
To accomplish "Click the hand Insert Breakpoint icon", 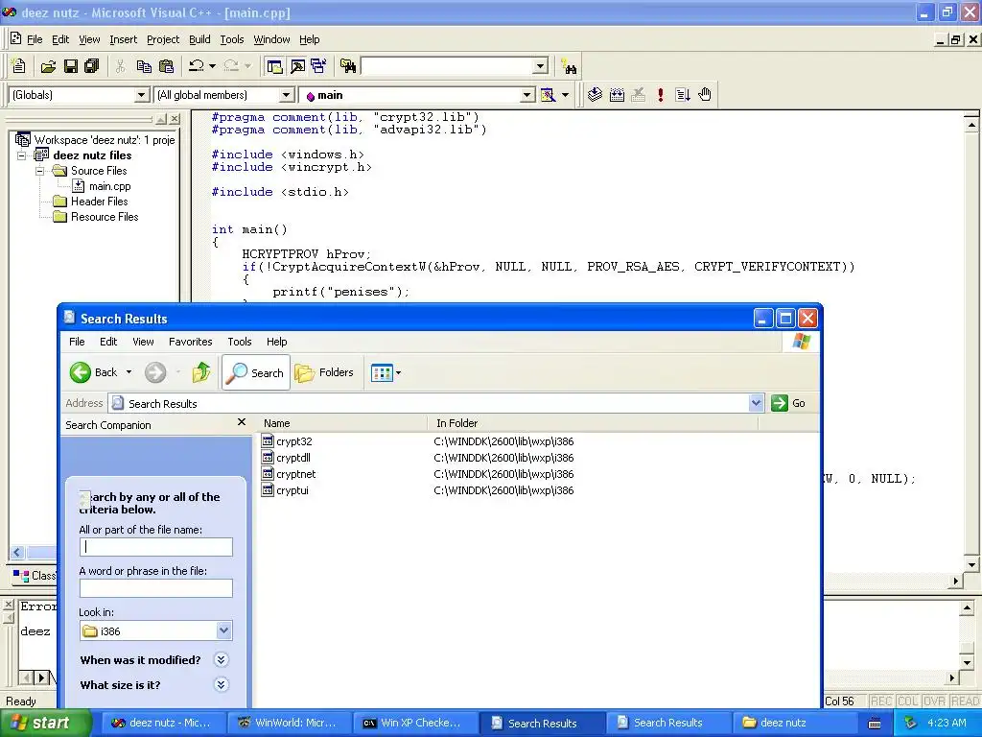I will 705,95.
